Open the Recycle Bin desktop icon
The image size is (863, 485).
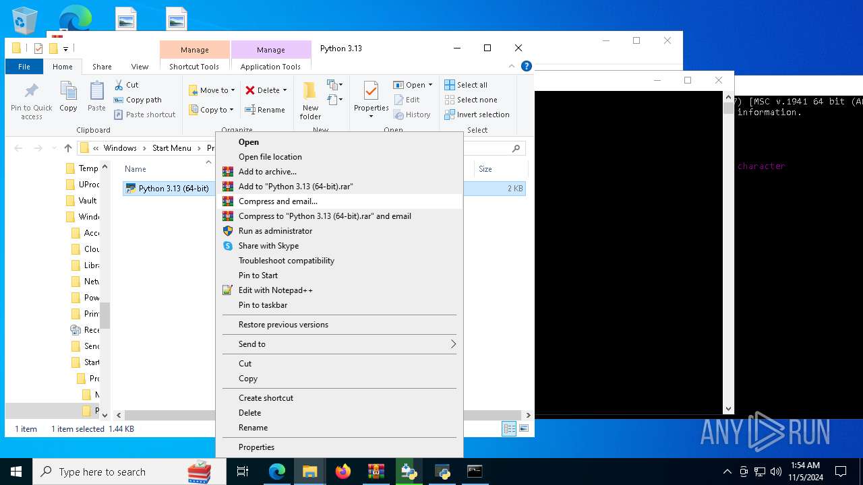point(25,20)
